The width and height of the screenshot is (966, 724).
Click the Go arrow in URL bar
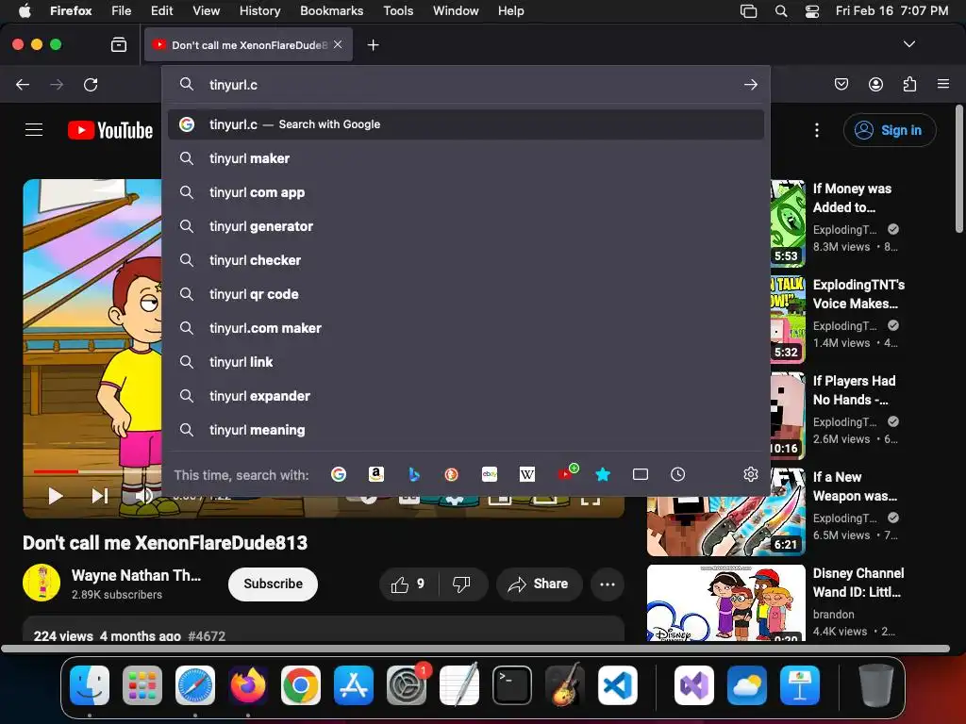point(750,84)
